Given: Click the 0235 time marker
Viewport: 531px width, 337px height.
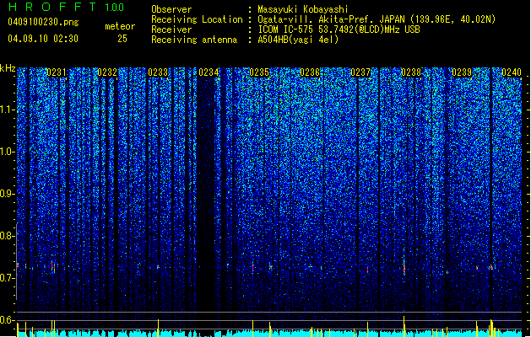Looking at the screenshot, I should click(259, 72).
